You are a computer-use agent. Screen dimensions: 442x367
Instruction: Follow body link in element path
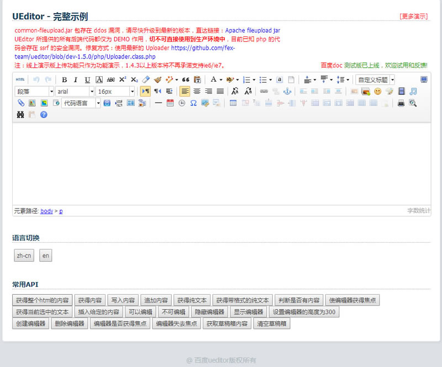[x=46, y=211]
